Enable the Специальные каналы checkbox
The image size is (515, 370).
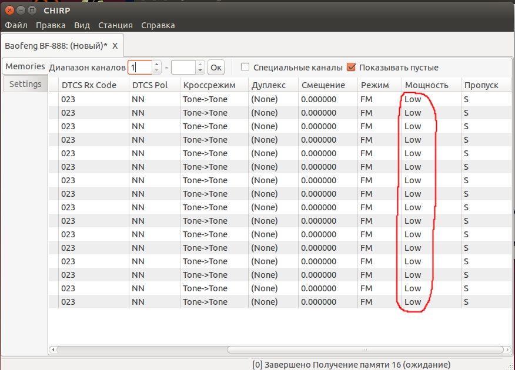click(x=246, y=67)
